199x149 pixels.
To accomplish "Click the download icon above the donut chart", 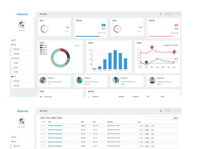I will tap(80, 46).
